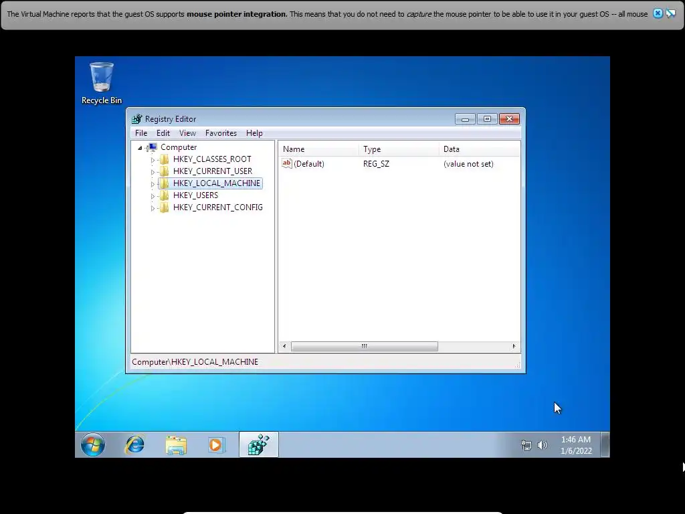Click the Registry Editor title bar icon
This screenshot has height=514, width=685.
tap(137, 119)
